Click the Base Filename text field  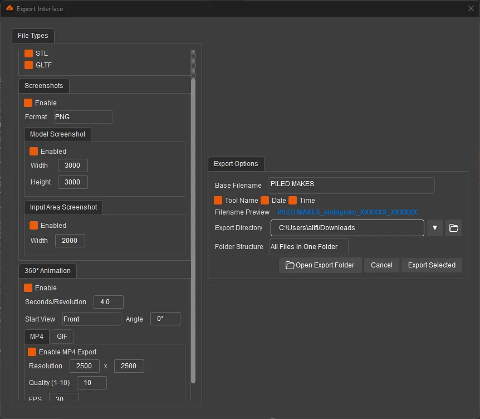coord(351,185)
